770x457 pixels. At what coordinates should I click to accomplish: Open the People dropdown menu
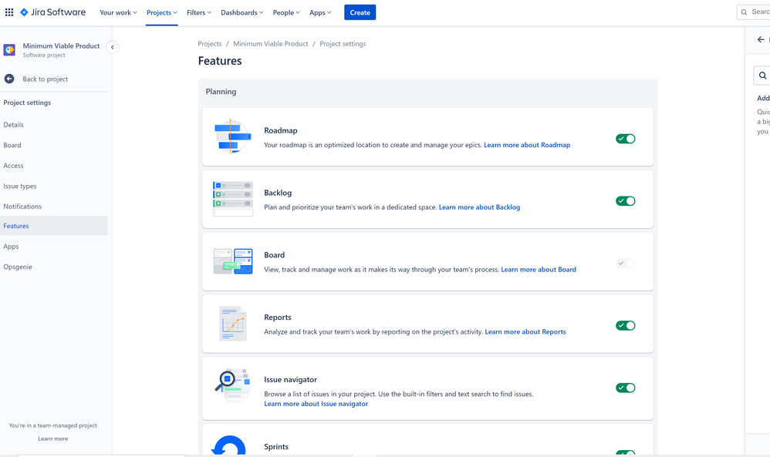[x=286, y=13]
